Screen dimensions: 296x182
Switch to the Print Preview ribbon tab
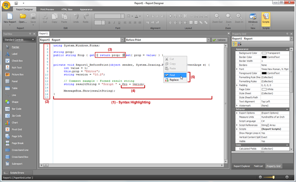click(47, 10)
